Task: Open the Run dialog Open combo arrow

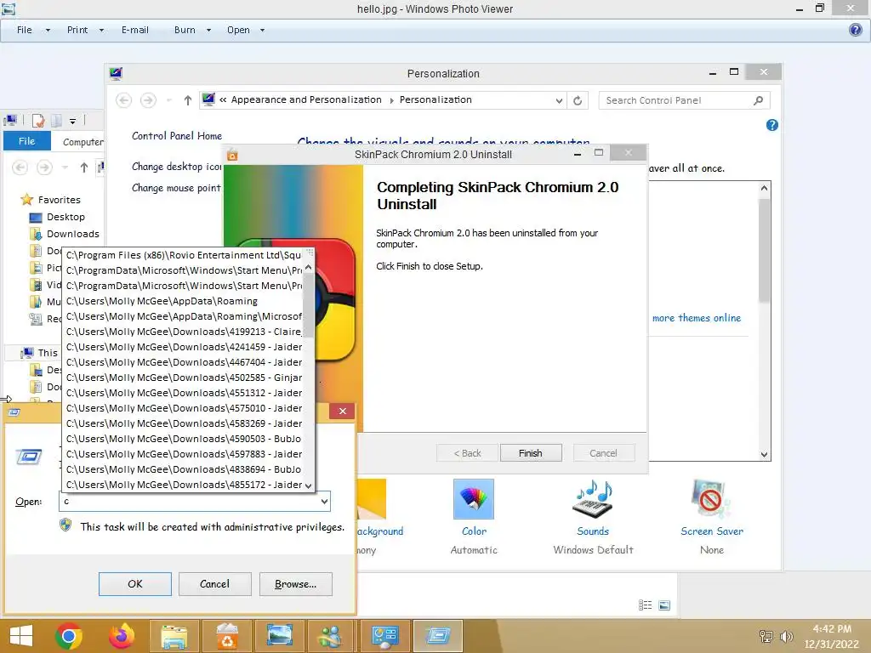Action: (324, 502)
